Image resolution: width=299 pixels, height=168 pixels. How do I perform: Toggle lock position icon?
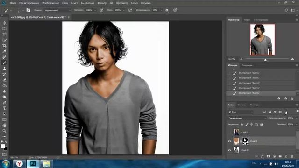pos(252,124)
